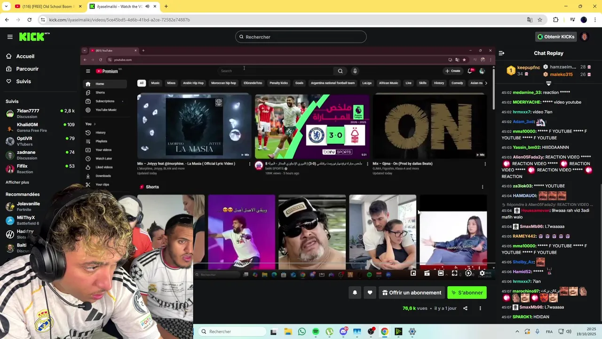
Task: Open File Explorer from the taskbar
Action: point(288,331)
